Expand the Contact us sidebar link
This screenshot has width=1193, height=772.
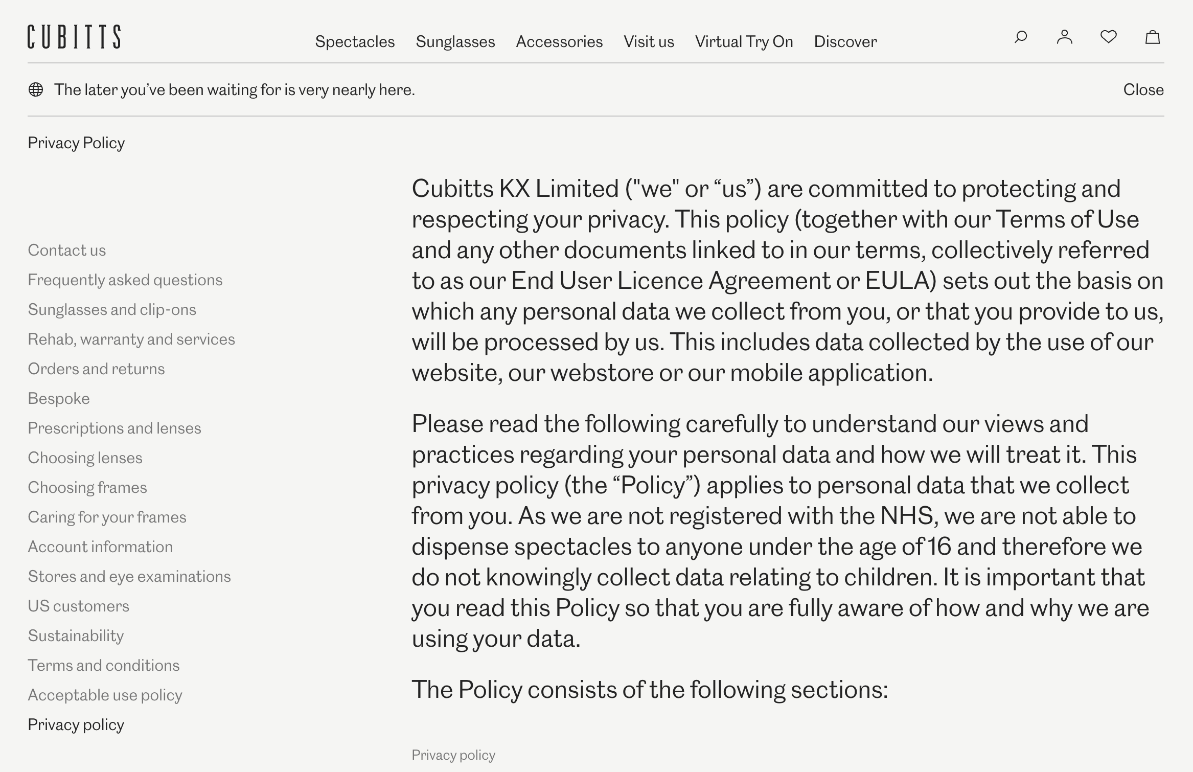[66, 249]
